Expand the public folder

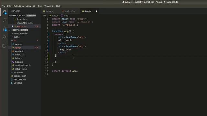12,37
